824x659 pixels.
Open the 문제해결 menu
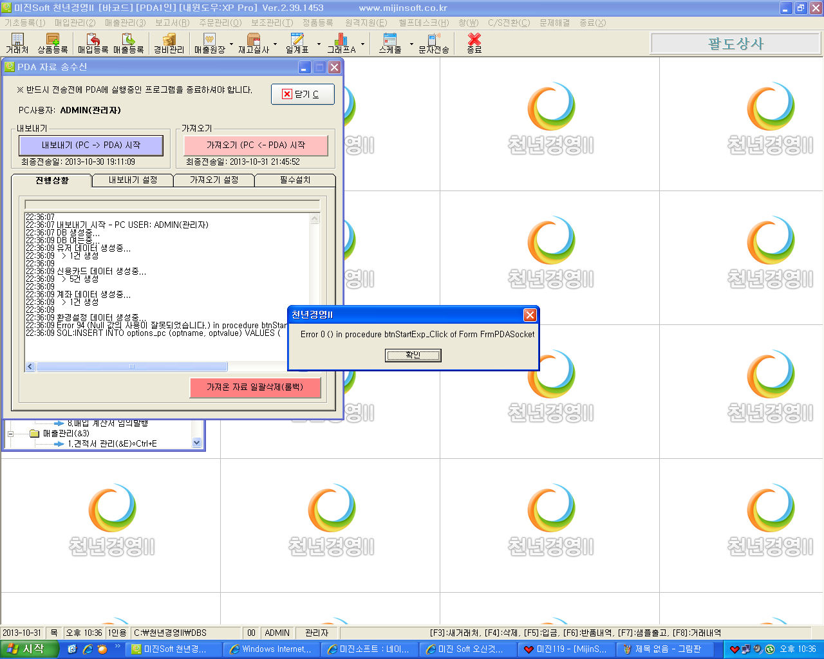tap(554, 23)
